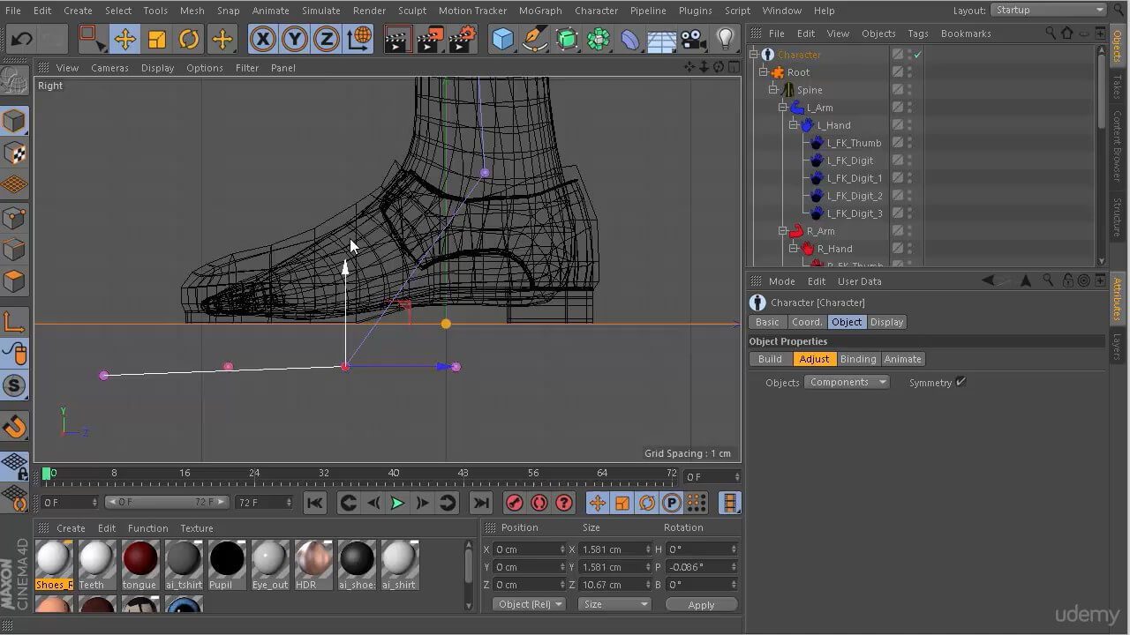Toggle visibility dots for the Spine object
Screen dimensions: 1130x635
coord(909,90)
